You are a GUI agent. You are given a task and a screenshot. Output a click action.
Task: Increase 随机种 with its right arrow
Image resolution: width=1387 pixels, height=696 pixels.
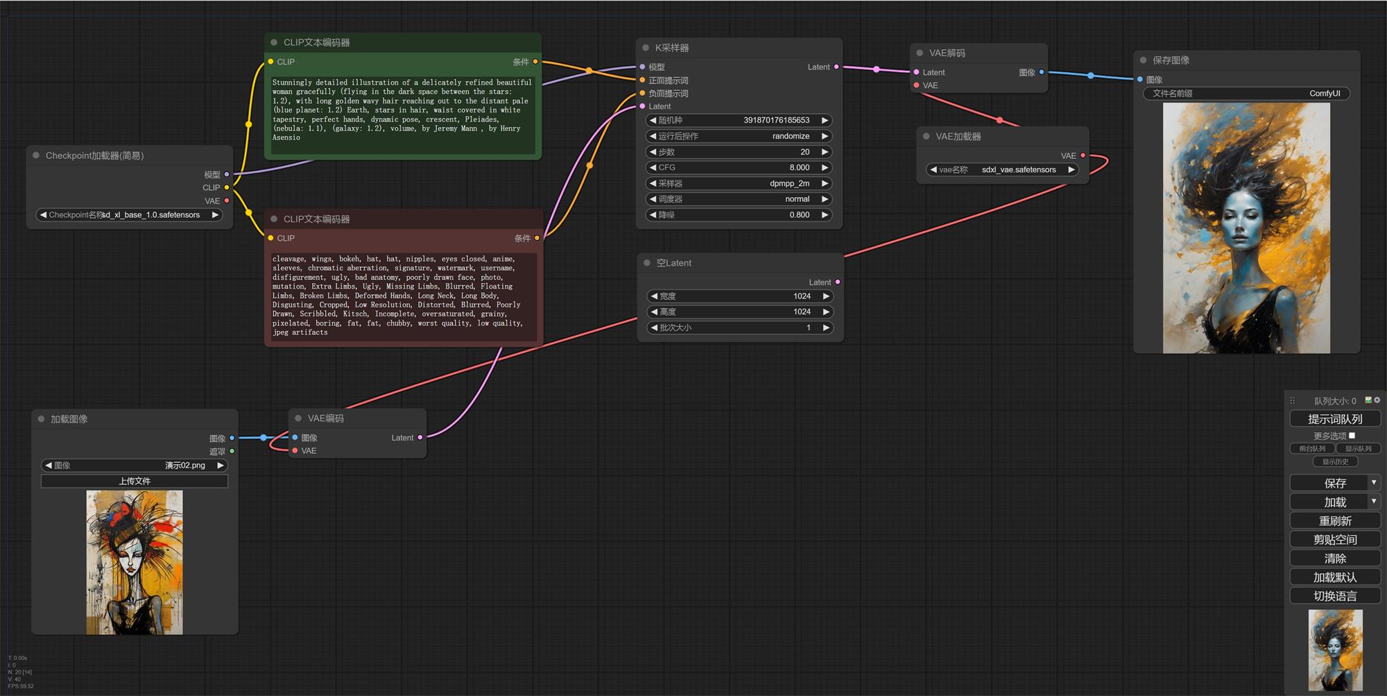coord(825,120)
